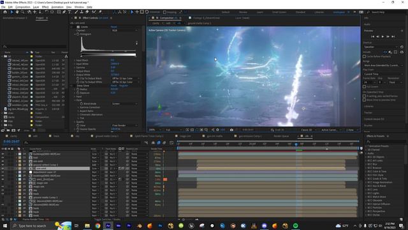This screenshot has width=408, height=230.
Task: Toggle the Snapping checkbox in toolbar
Action: (164, 12)
